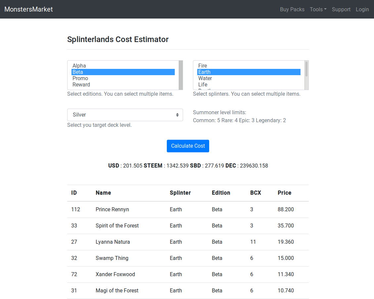Select the Reward edition option
Screen dimensions: 374x299
click(123, 84)
